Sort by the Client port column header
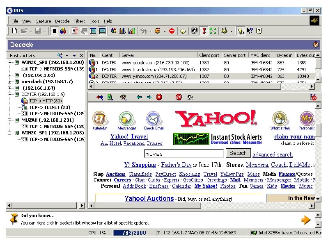The height and width of the screenshot is (245, 328). (209, 55)
